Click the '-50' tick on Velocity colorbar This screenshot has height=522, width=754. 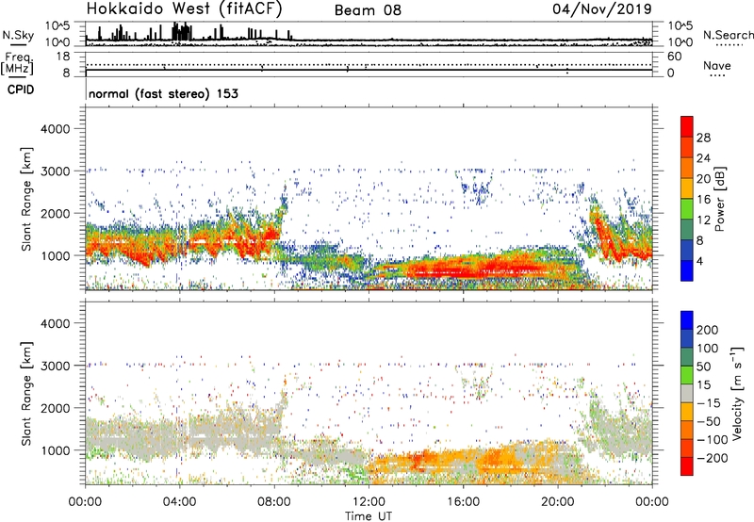tap(709, 421)
